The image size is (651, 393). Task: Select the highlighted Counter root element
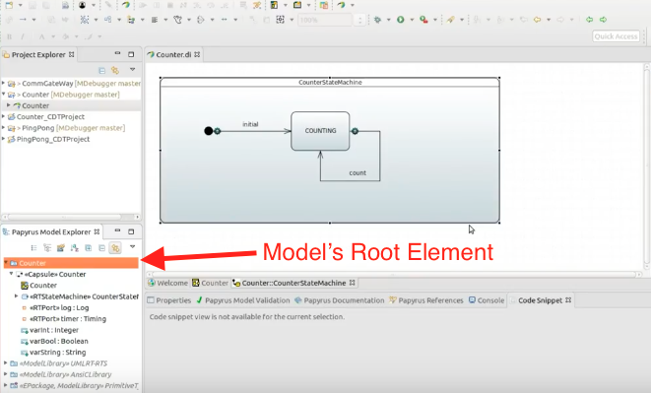[71, 263]
